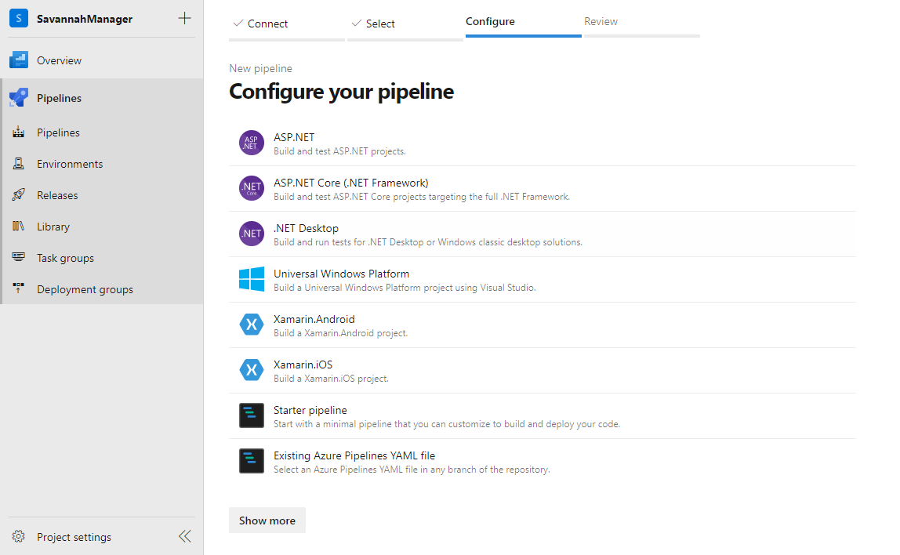This screenshot has width=900, height=555.
Task: Click the Show more button
Action: coord(267,520)
